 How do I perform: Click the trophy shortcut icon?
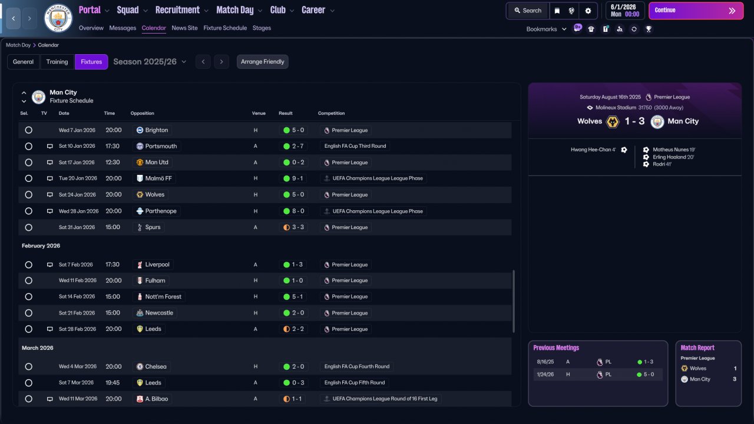coord(649,29)
